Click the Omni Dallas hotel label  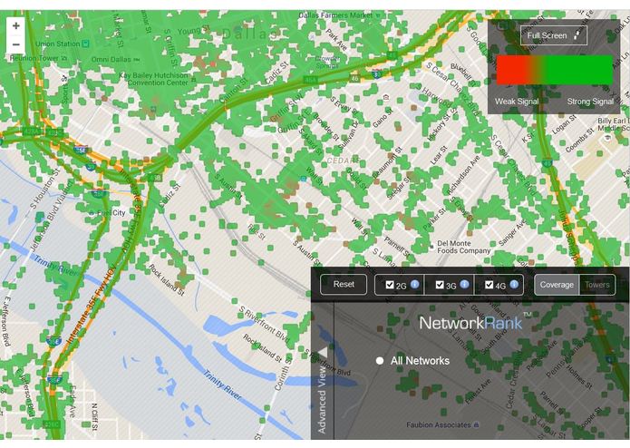click(x=111, y=60)
